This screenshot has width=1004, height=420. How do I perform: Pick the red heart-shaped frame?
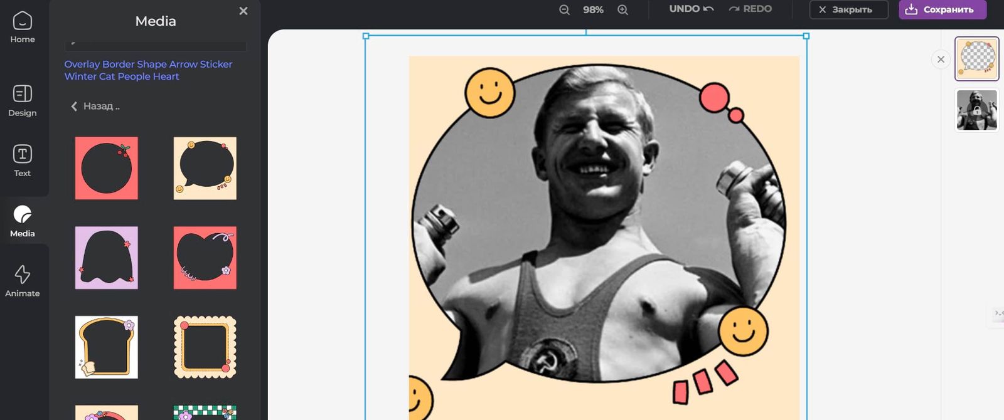(x=205, y=258)
